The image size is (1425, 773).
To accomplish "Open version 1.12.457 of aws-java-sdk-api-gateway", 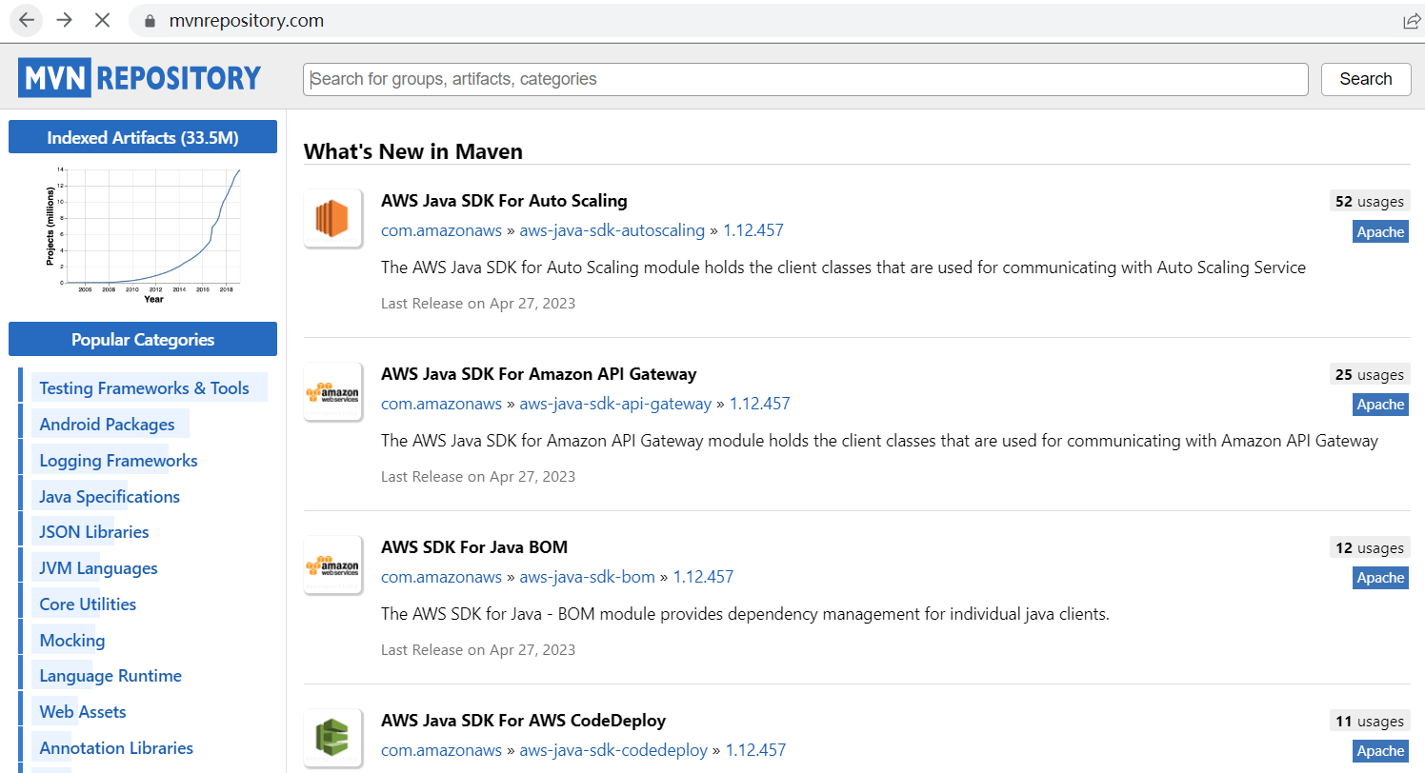I will [x=760, y=404].
